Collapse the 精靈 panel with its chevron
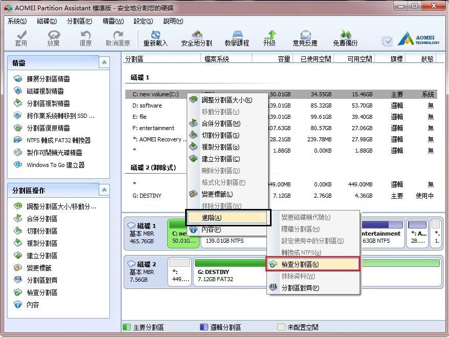Viewport: 449px width, 337px height. point(104,62)
